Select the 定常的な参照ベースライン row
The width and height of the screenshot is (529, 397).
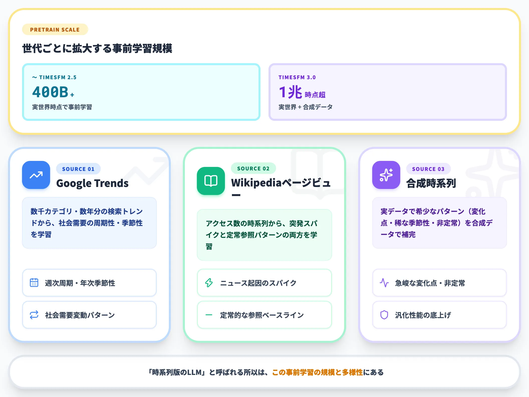click(264, 315)
